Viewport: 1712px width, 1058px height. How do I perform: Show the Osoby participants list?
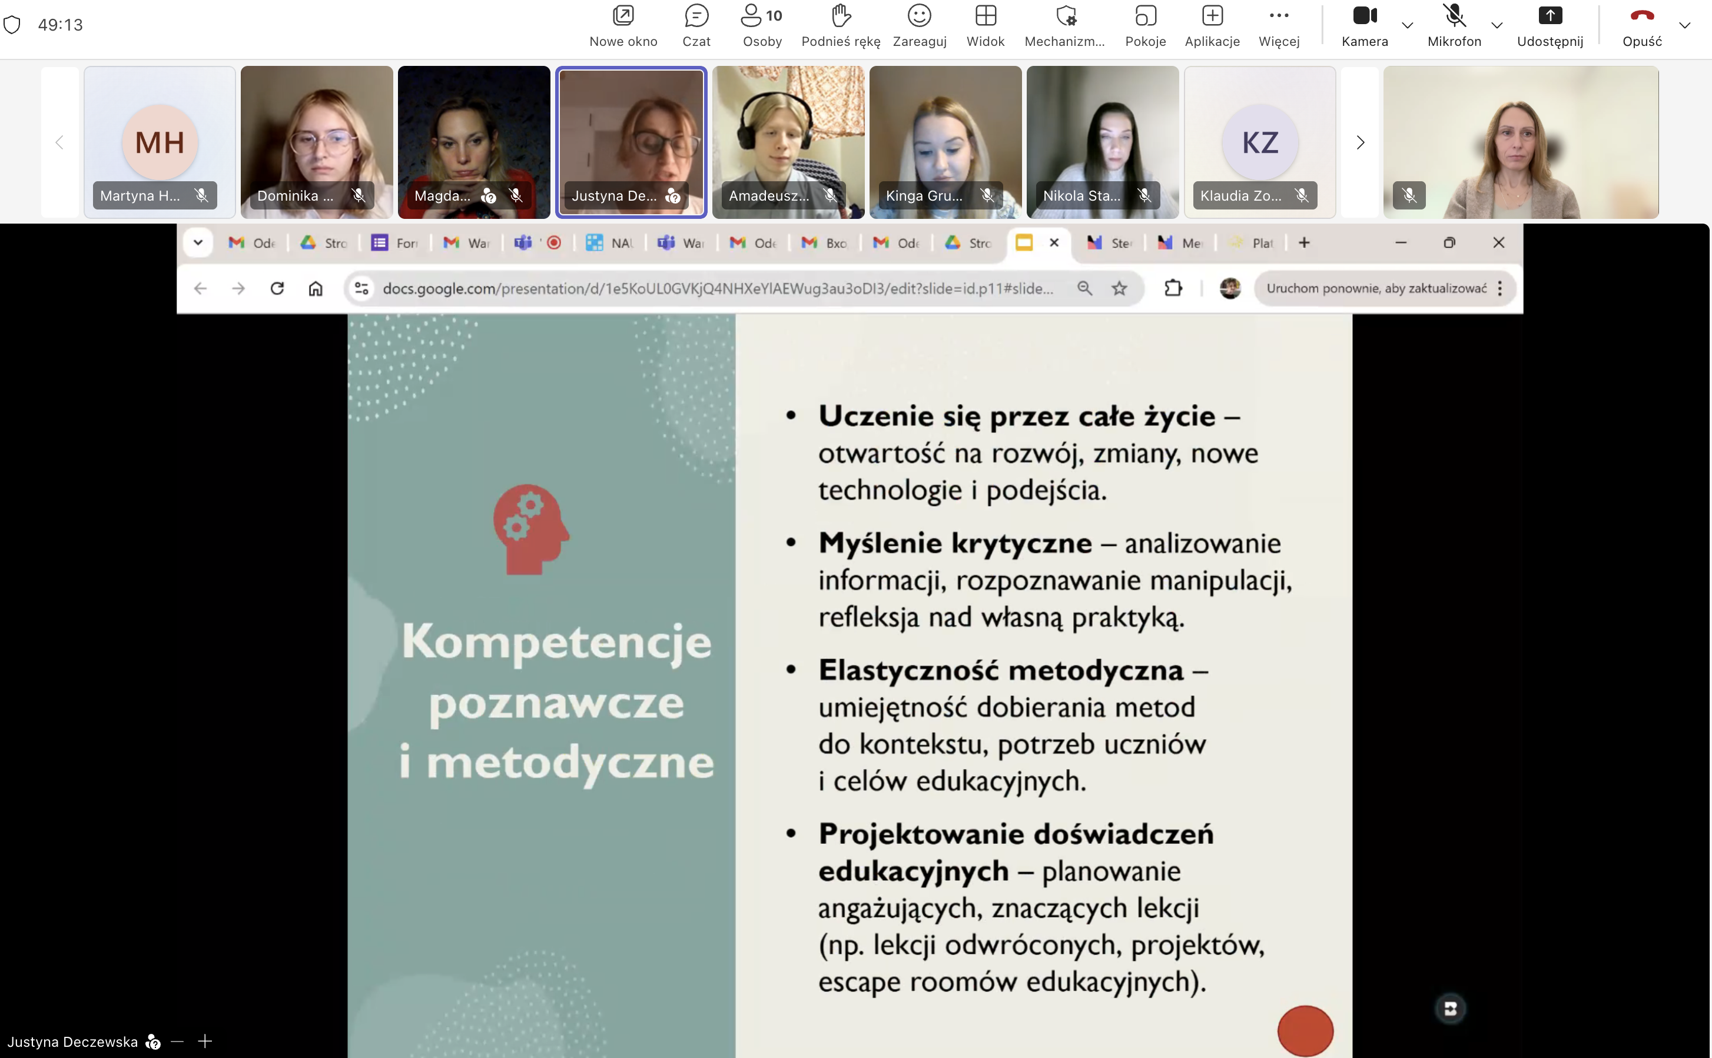[x=762, y=25]
